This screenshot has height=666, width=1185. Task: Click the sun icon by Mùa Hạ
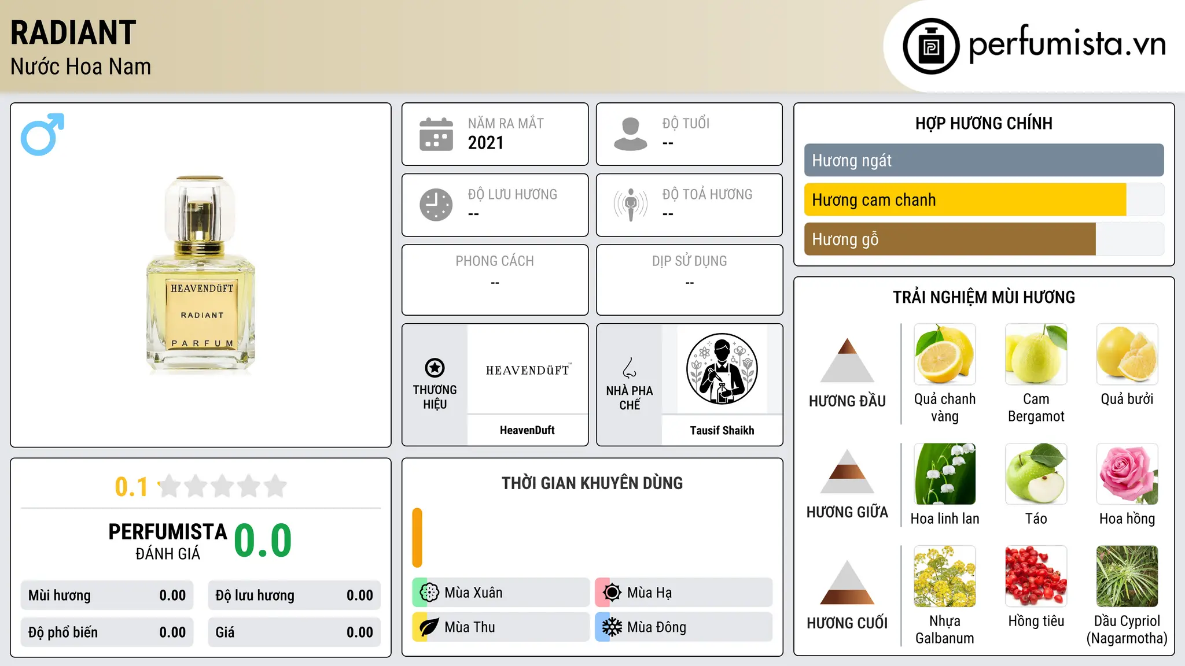click(x=612, y=593)
